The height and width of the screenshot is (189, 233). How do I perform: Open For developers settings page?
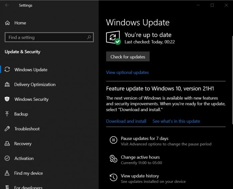(28, 187)
